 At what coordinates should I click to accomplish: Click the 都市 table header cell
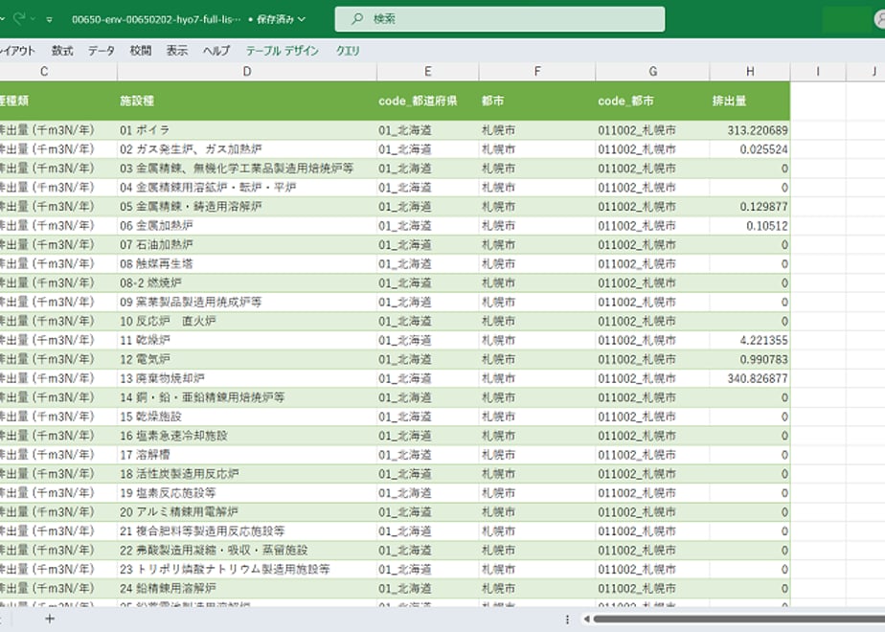point(537,101)
